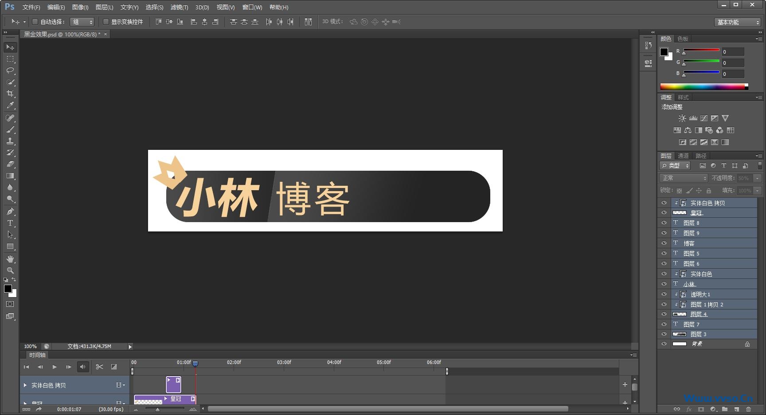
Task: Select the Eyedropper tool
Action: [10, 105]
